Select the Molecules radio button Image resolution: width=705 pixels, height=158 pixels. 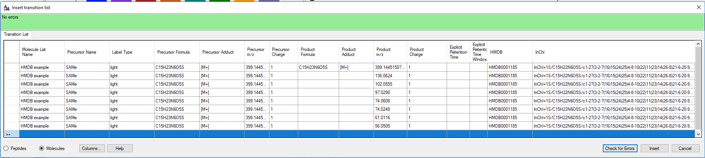[x=41, y=148]
